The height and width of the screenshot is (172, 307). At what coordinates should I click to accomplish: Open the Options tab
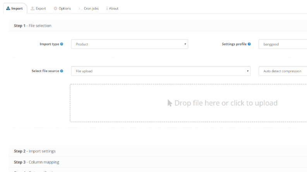click(x=62, y=8)
